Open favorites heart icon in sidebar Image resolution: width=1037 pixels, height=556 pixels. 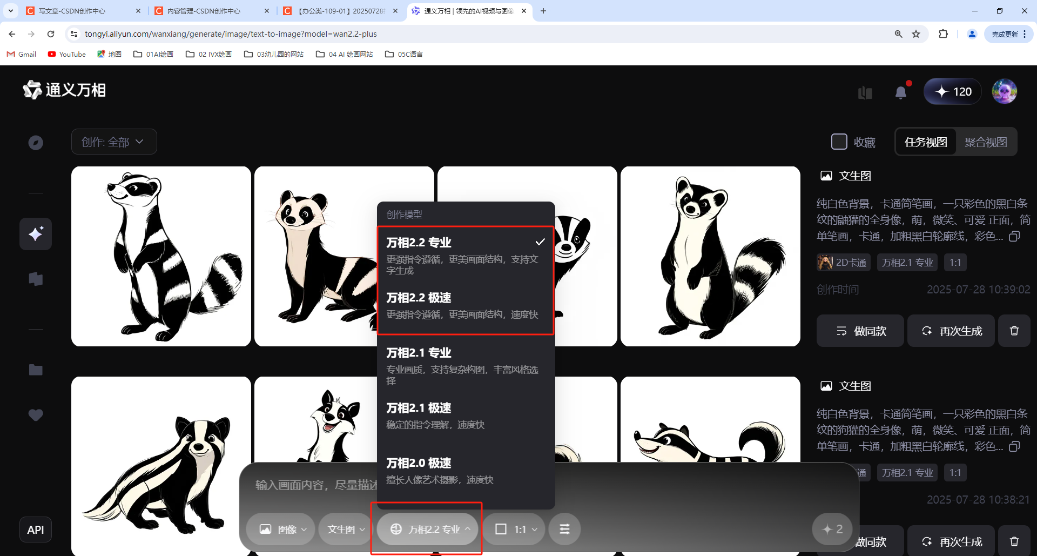(36, 415)
